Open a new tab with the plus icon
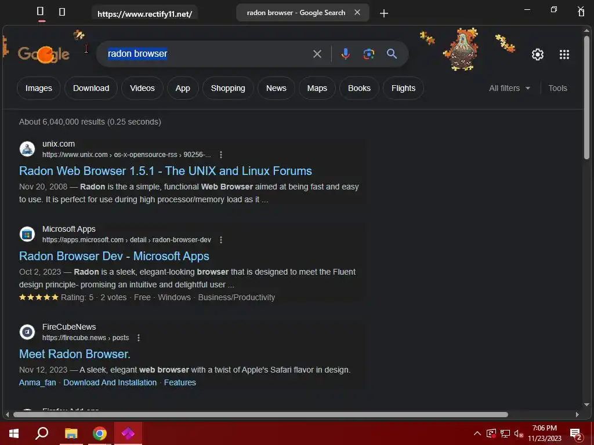Viewport: 594px width, 445px height. point(384,13)
